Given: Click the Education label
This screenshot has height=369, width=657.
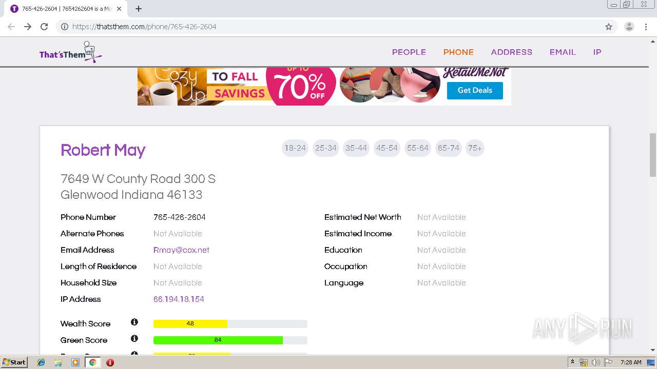Looking at the screenshot, I should 343,250.
